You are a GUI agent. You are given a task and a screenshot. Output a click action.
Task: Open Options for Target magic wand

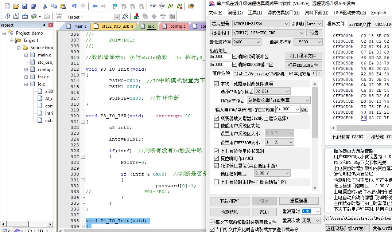[125, 16]
